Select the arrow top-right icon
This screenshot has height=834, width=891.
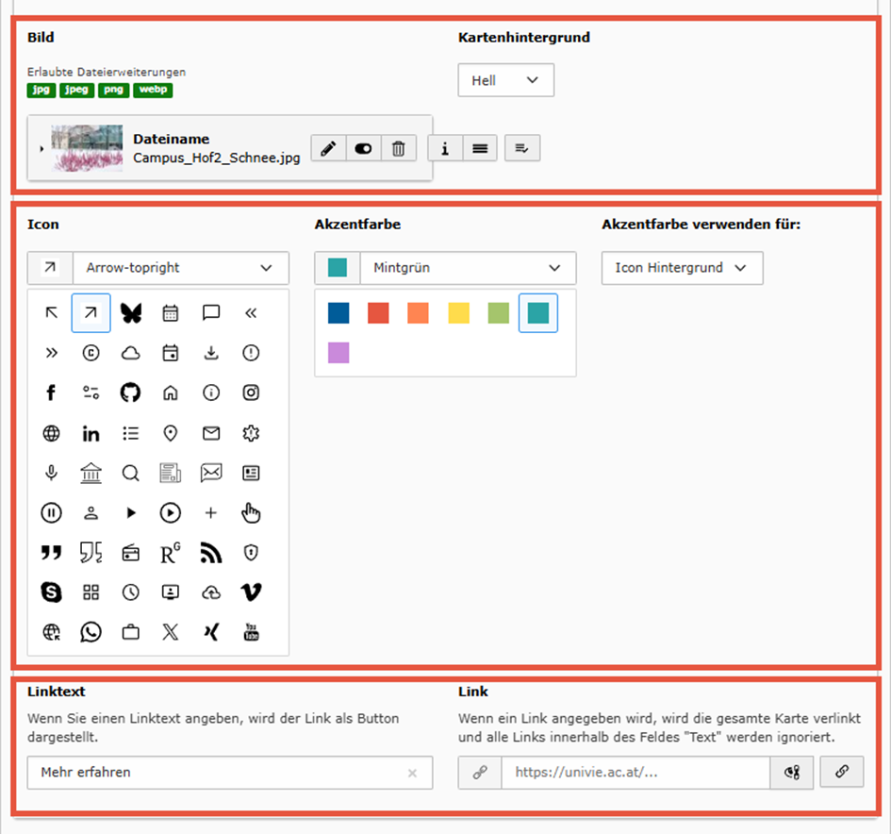(91, 312)
